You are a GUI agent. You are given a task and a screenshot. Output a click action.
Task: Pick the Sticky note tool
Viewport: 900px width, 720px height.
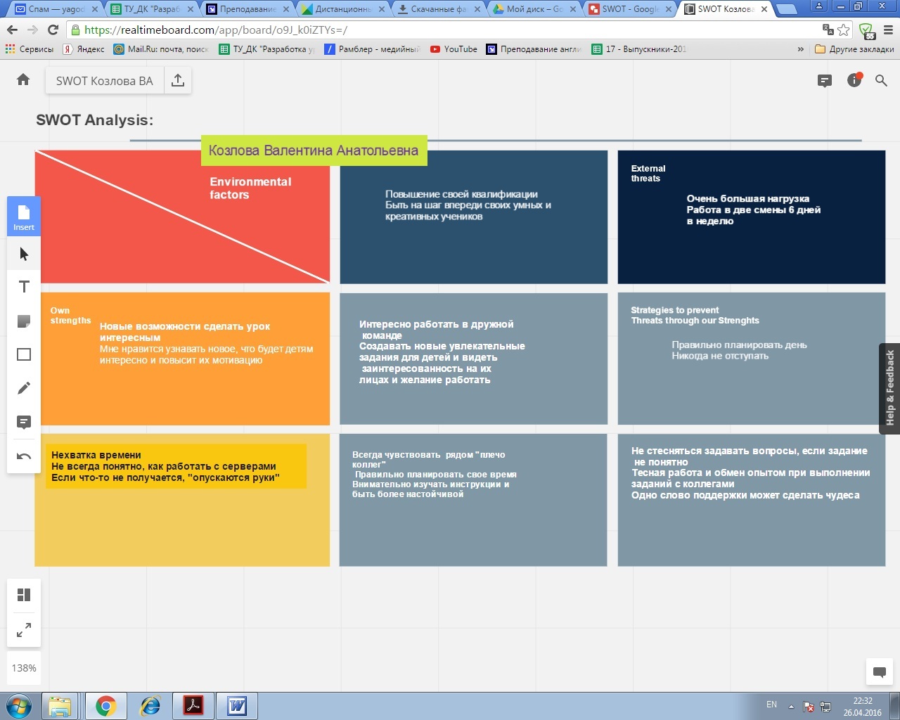(24, 321)
